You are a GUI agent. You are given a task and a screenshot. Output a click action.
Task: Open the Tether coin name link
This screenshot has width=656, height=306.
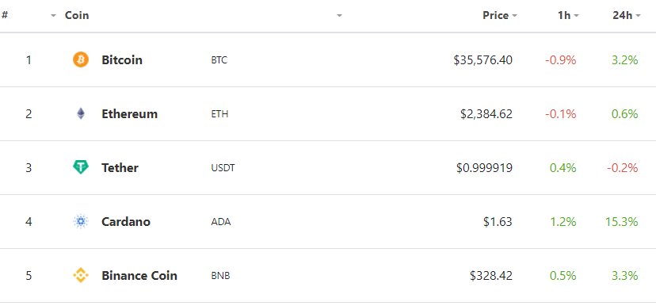click(120, 168)
